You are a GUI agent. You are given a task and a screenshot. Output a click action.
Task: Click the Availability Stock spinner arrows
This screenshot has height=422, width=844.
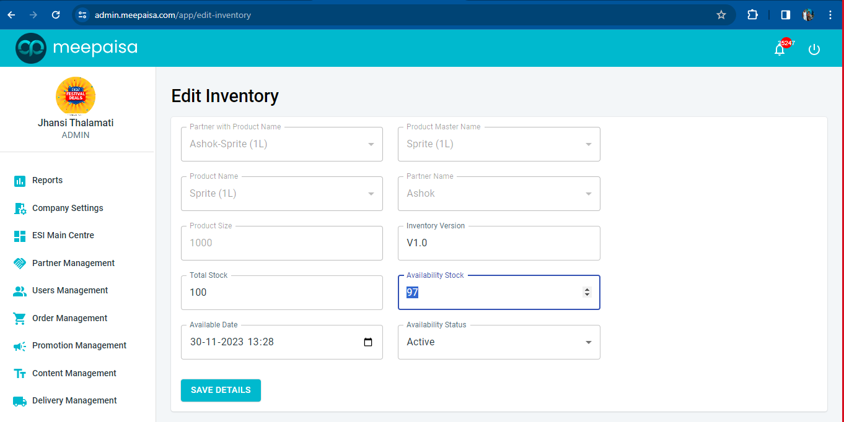587,292
